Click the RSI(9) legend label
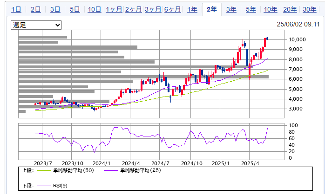This screenshot has width=325, height=194. point(60,186)
